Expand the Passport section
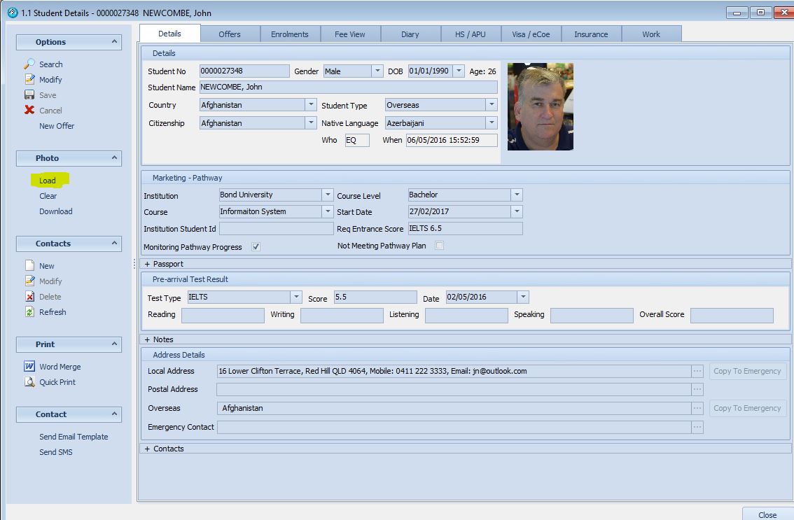Viewport: 794px width, 520px height. [148, 264]
